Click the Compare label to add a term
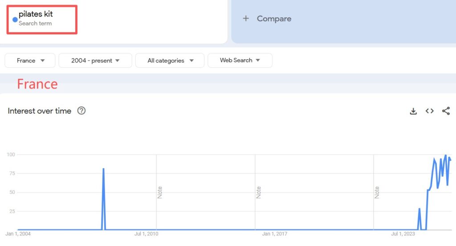456x246 pixels. point(274,19)
